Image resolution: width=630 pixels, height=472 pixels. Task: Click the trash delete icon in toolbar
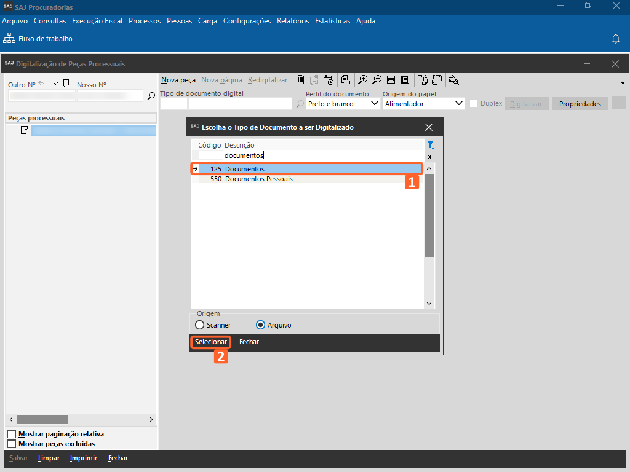(300, 80)
